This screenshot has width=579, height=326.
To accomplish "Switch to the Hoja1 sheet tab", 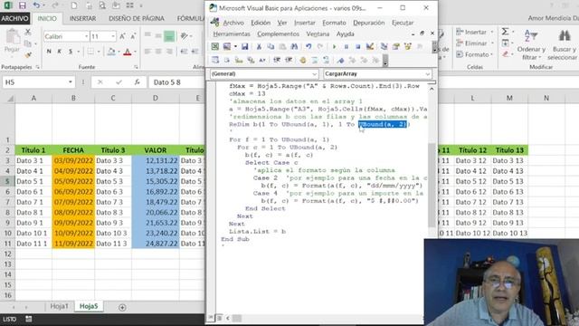I will [59, 306].
